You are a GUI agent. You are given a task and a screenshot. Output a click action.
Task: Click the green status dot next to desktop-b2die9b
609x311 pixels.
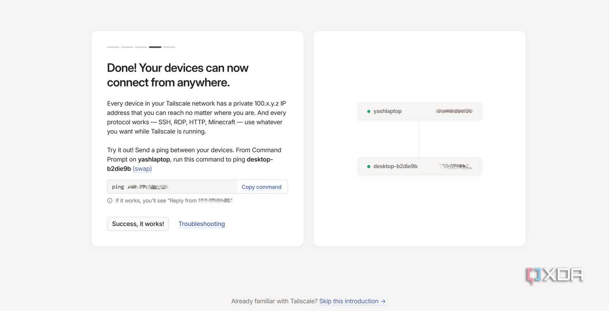369,166
